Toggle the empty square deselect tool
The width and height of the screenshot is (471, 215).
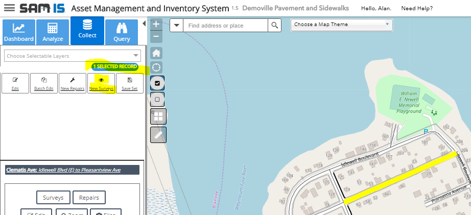157,99
